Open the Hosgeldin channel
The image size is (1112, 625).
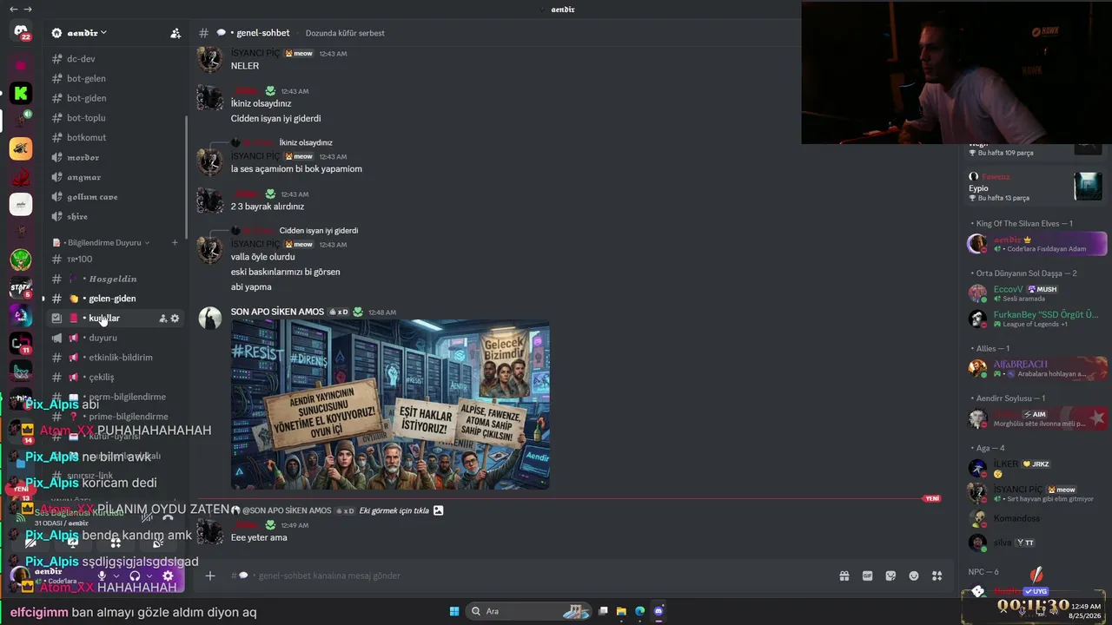coord(114,279)
